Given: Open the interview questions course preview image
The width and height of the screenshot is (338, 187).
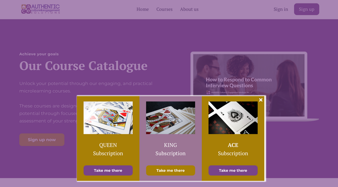Looking at the screenshot, I should tap(248, 74).
